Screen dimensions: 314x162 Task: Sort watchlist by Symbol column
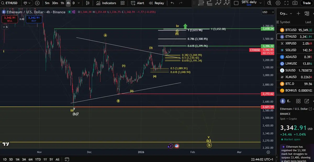tap(285, 22)
